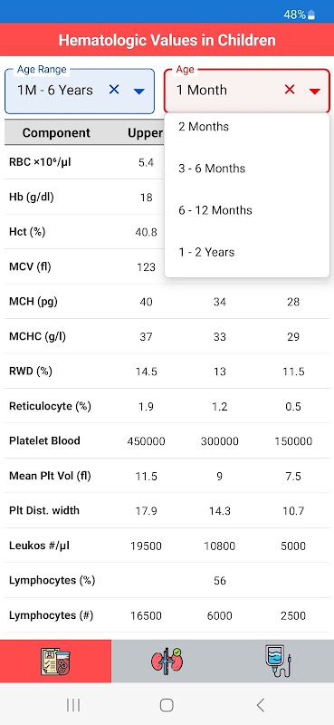Pick the 6 - 12 Months option

[247, 210]
